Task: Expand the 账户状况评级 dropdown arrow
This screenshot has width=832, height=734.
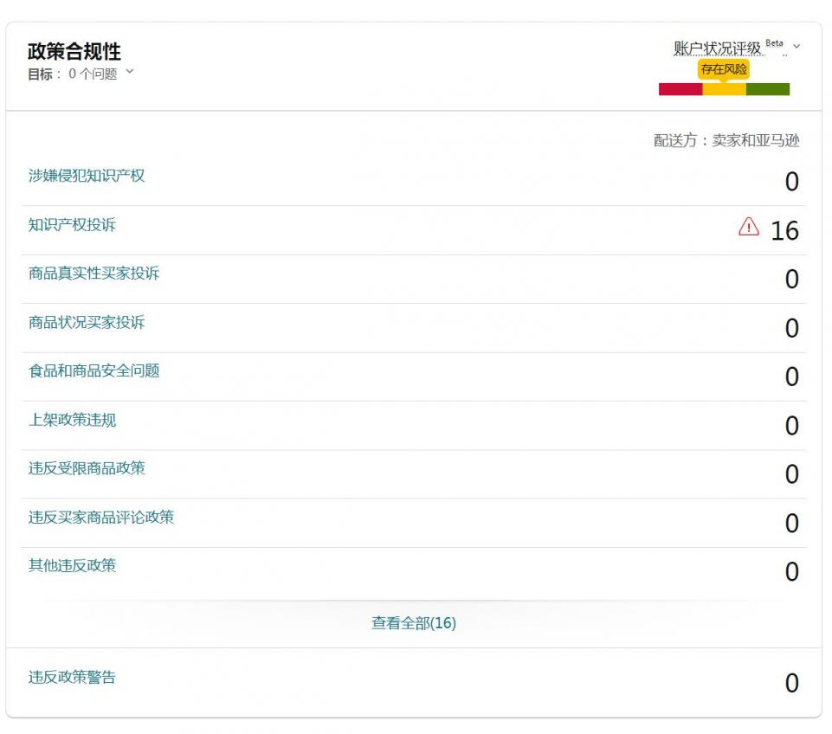Action: (x=796, y=47)
